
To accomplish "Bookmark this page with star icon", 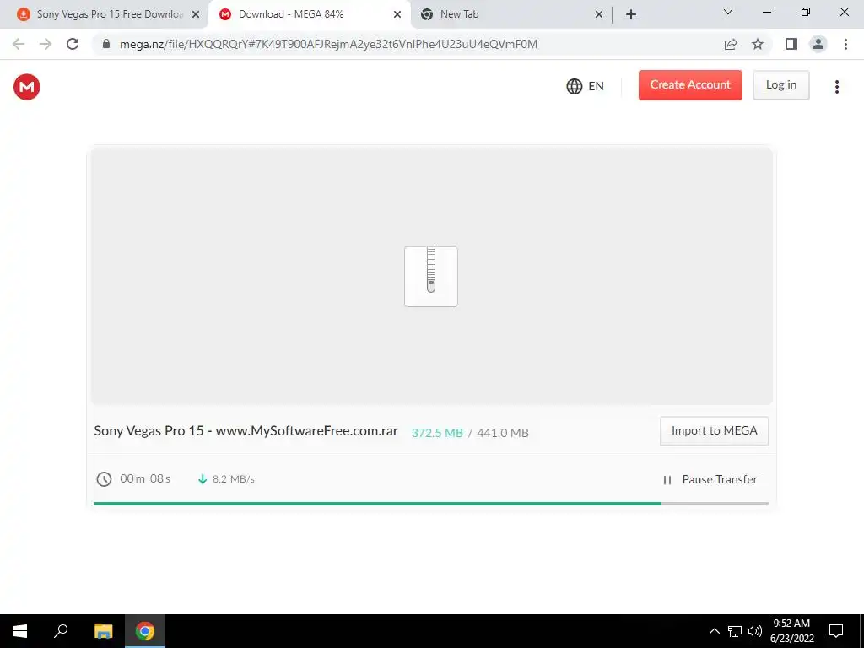I will 758,44.
